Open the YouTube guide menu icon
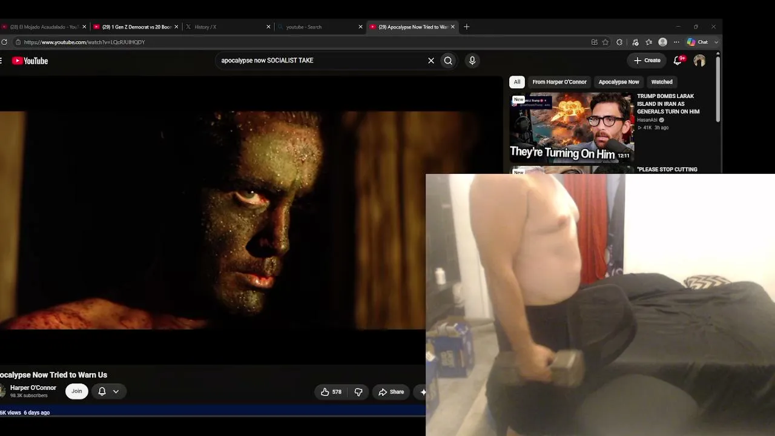 [1, 61]
